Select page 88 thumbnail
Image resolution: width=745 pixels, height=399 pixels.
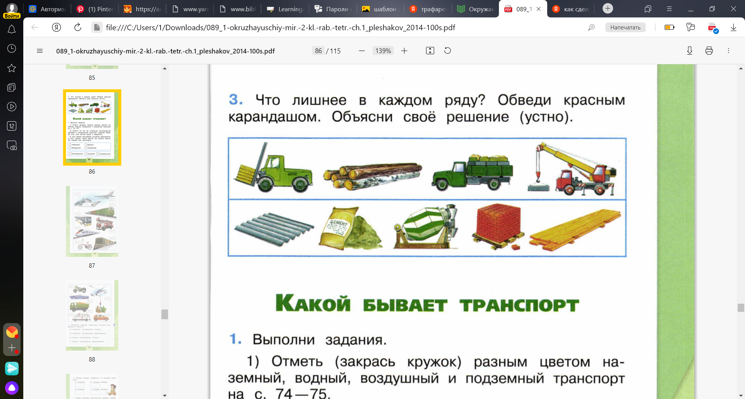point(92,315)
